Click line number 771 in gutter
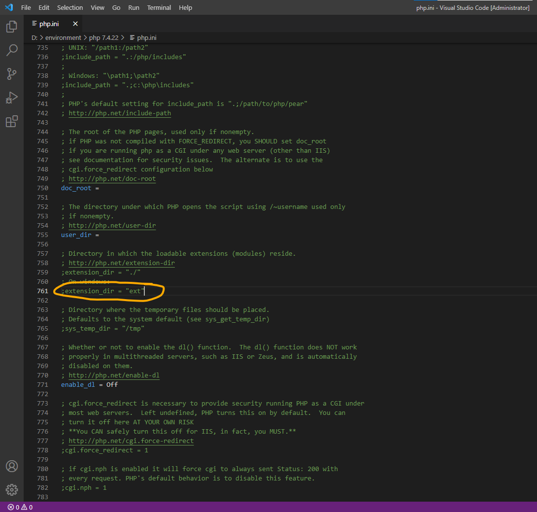This screenshot has height=512, width=537. 42,384
